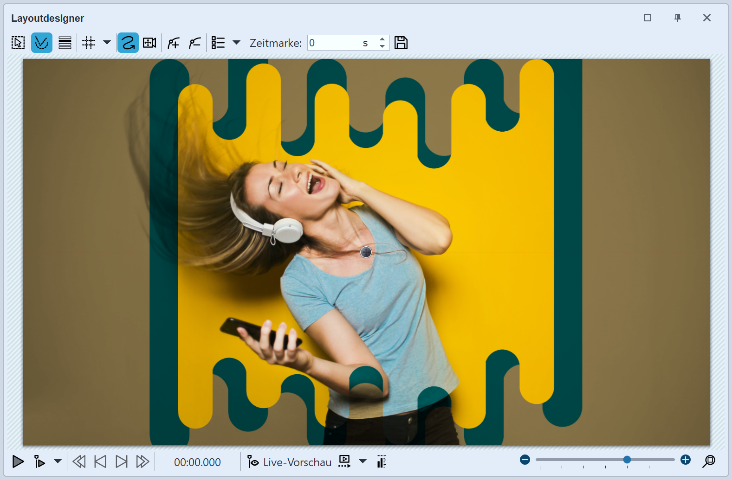732x480 pixels.
Task: Toggle the motion path mode button
Action: [128, 43]
